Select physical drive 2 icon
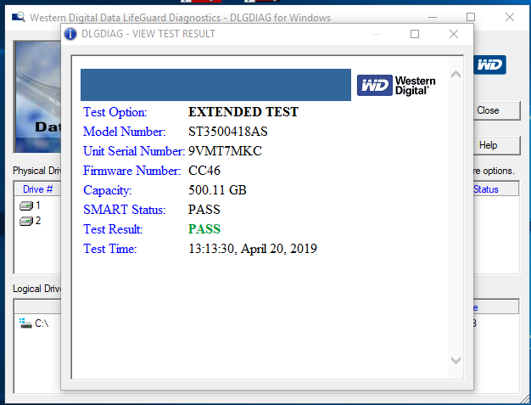The width and height of the screenshot is (531, 405). click(x=27, y=221)
